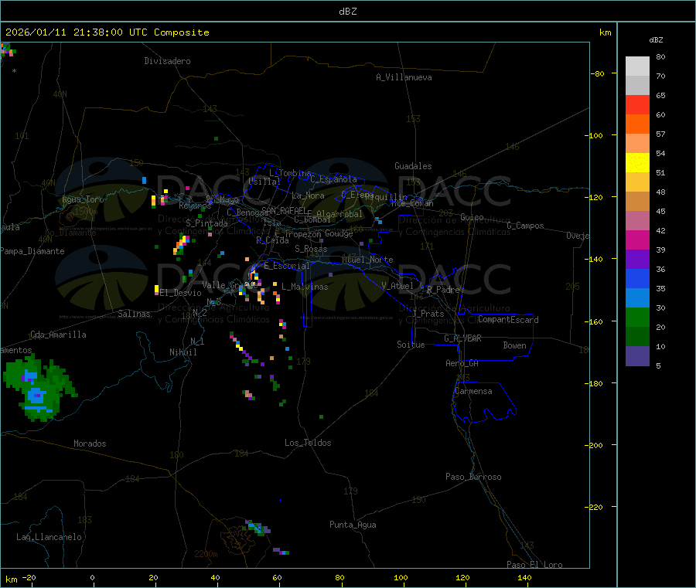Image resolution: width=696 pixels, height=588 pixels.
Task: Click the '100' tick on the horizontal axis
Action: [401, 577]
